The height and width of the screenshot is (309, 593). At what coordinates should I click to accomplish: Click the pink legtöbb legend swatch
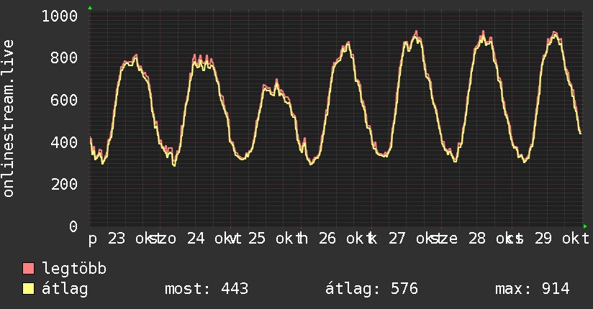[28, 269]
